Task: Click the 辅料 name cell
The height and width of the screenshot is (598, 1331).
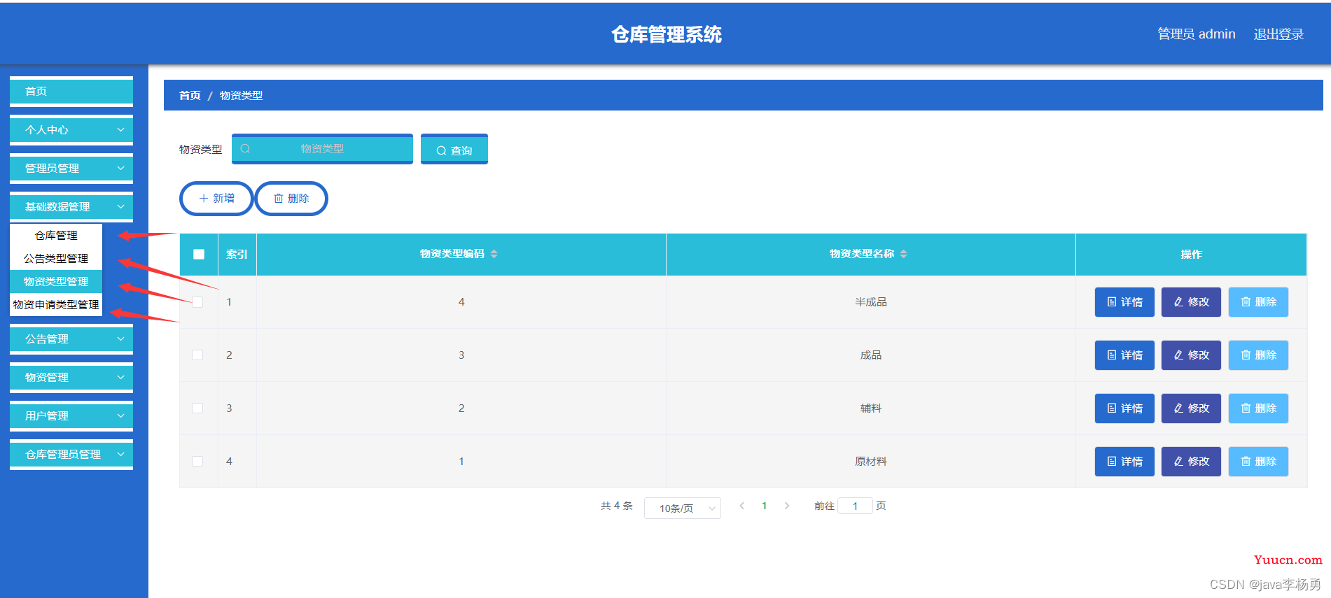Action: click(x=871, y=408)
